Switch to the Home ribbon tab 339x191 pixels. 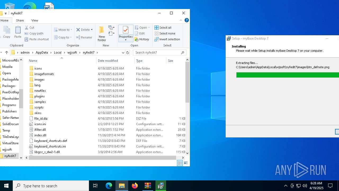pos(5,20)
